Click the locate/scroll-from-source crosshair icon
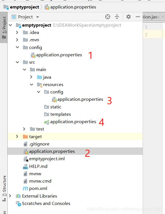Image resolution: width=165 pixels, height=214 pixels. (107, 17)
